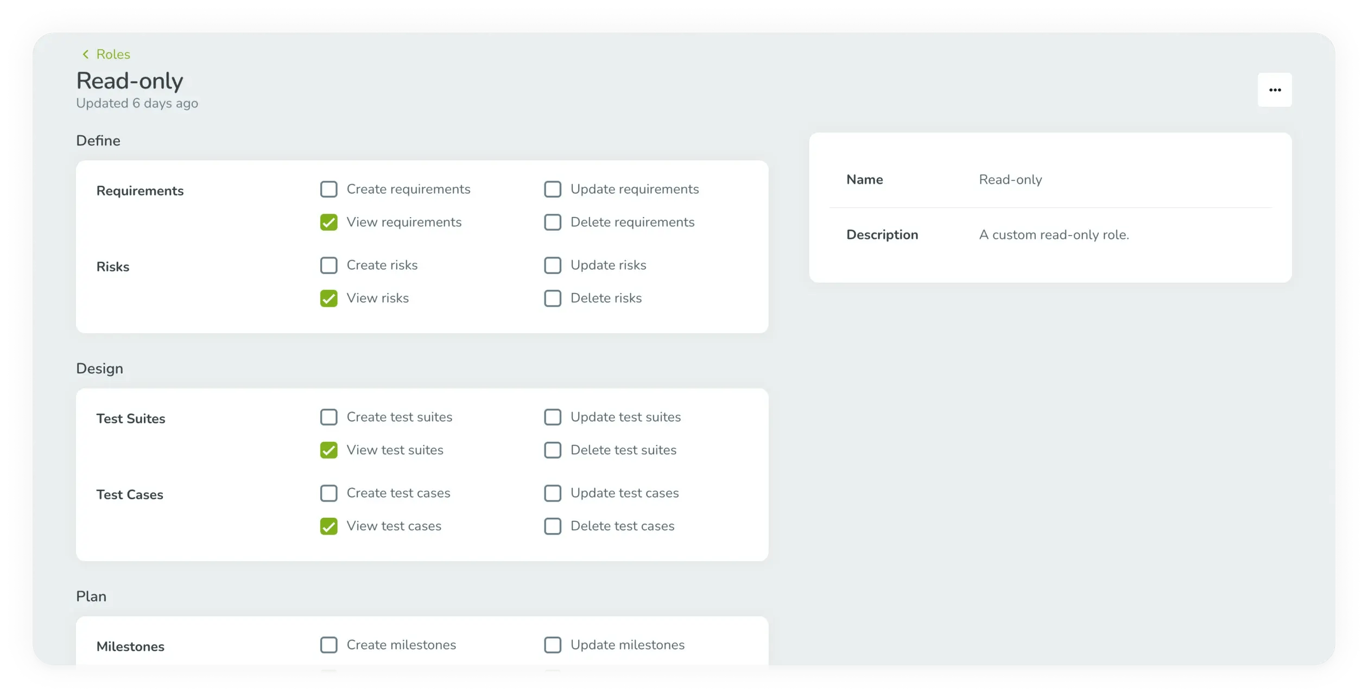Uncheck View test cases checkbox

tap(328, 526)
